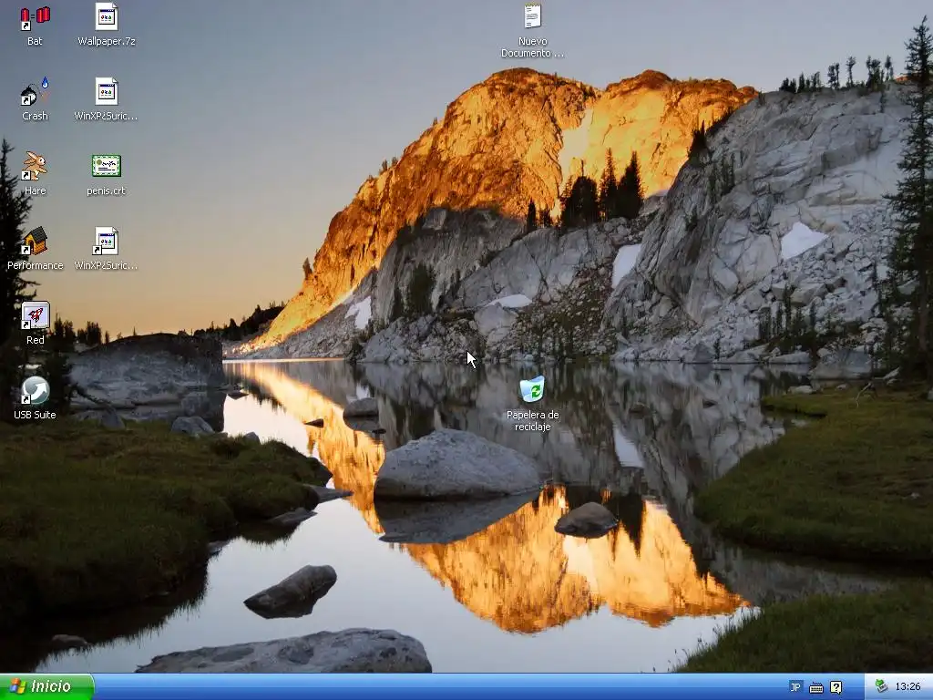
Task: Select the WinXP¿Suric icon with the shortcut arrow
Action: [106, 241]
